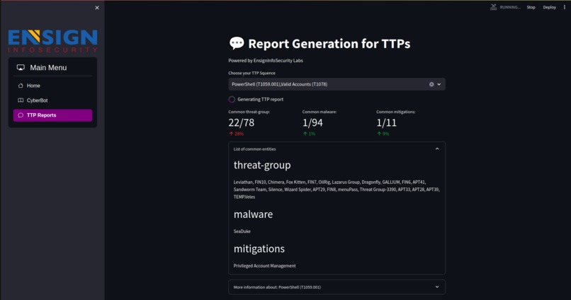Click the Choose your TTP Sequence label
Image resolution: width=571 pixels, height=300 pixels.
[x=251, y=73]
